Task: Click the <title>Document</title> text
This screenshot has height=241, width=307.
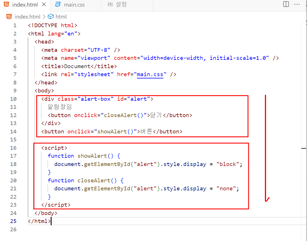Action: coord(79,66)
